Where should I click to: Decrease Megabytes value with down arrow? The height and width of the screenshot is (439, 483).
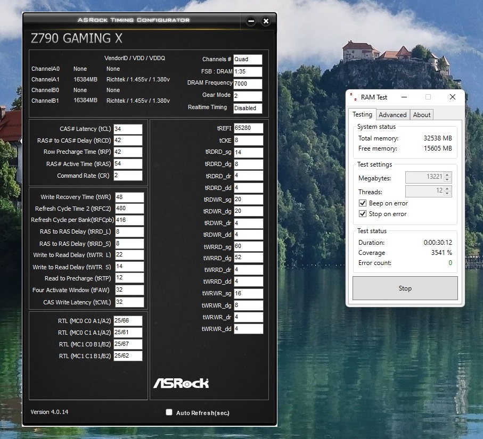[x=447, y=179]
